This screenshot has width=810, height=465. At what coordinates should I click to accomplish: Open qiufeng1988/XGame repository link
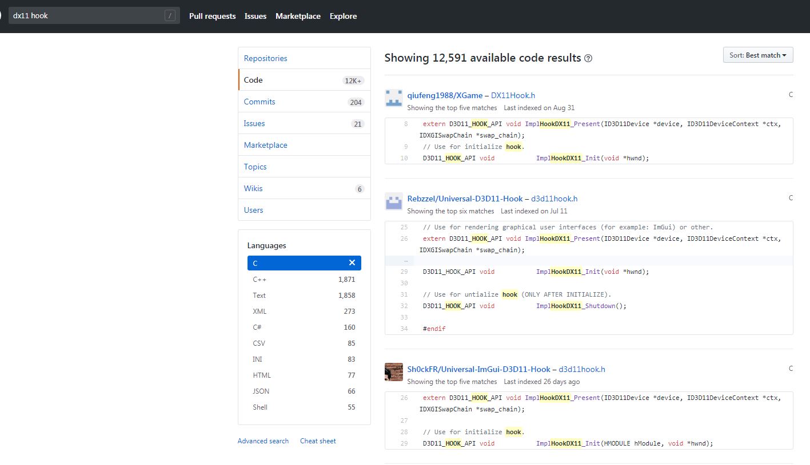click(445, 95)
